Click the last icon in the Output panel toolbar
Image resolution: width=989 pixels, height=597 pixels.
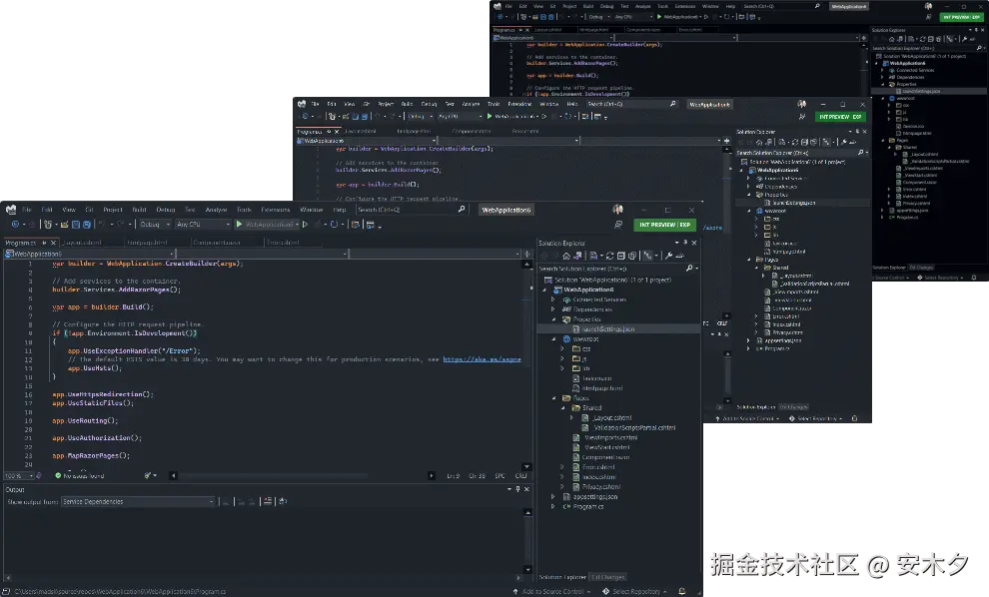[283, 501]
